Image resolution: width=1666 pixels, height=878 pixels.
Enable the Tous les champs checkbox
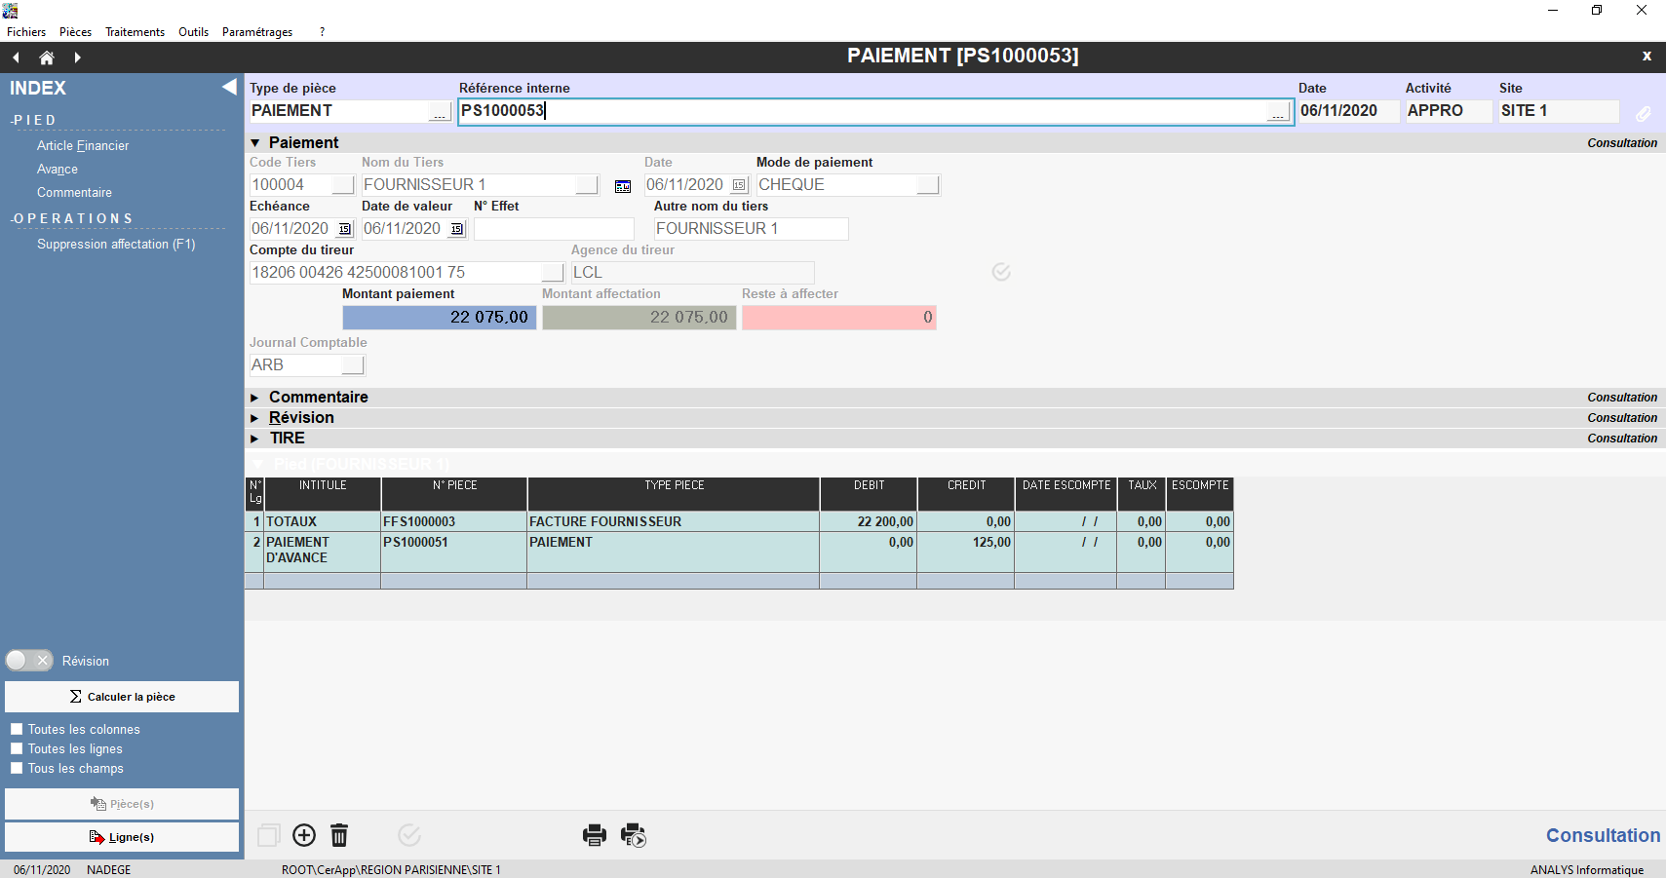[x=17, y=768]
